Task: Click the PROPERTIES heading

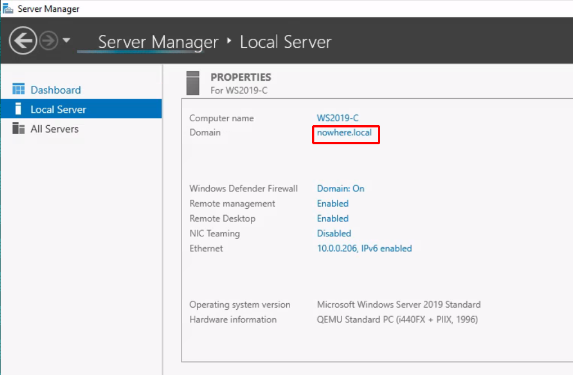Action: coord(241,77)
